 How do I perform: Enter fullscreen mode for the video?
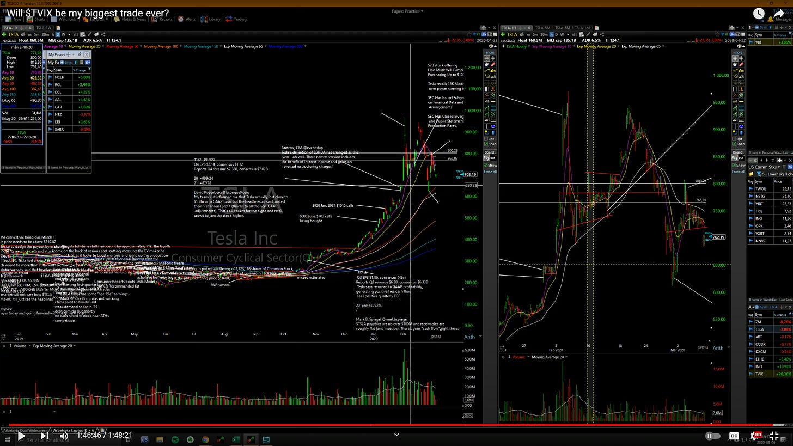tap(774, 436)
